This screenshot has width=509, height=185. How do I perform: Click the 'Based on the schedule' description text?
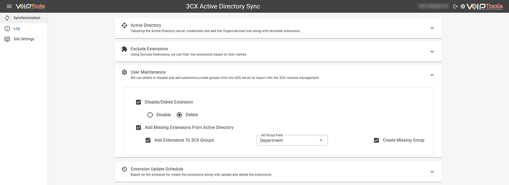tap(201, 175)
